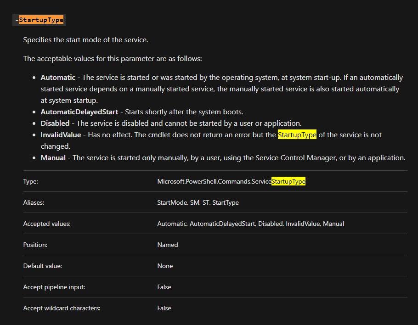Click the sentence "Specifies the start mode of the service"

[85, 40]
